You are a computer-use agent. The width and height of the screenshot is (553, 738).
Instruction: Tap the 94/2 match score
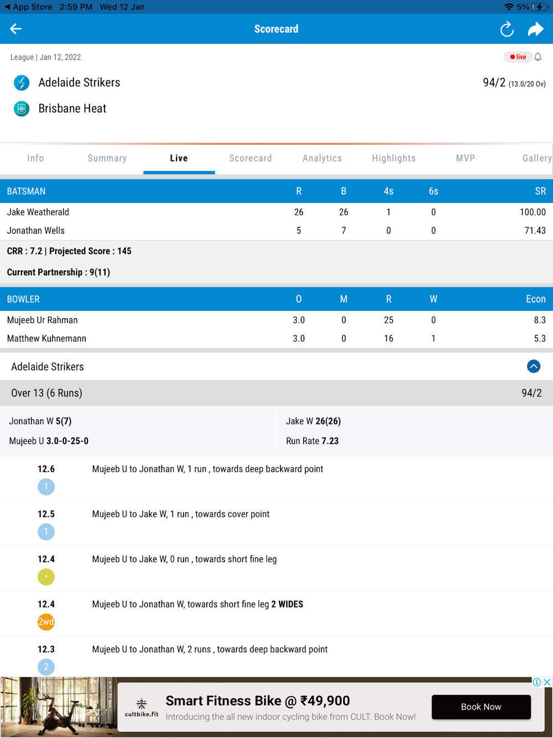[494, 82]
